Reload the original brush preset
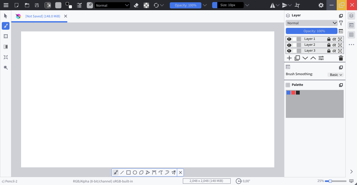 tap(156, 5)
